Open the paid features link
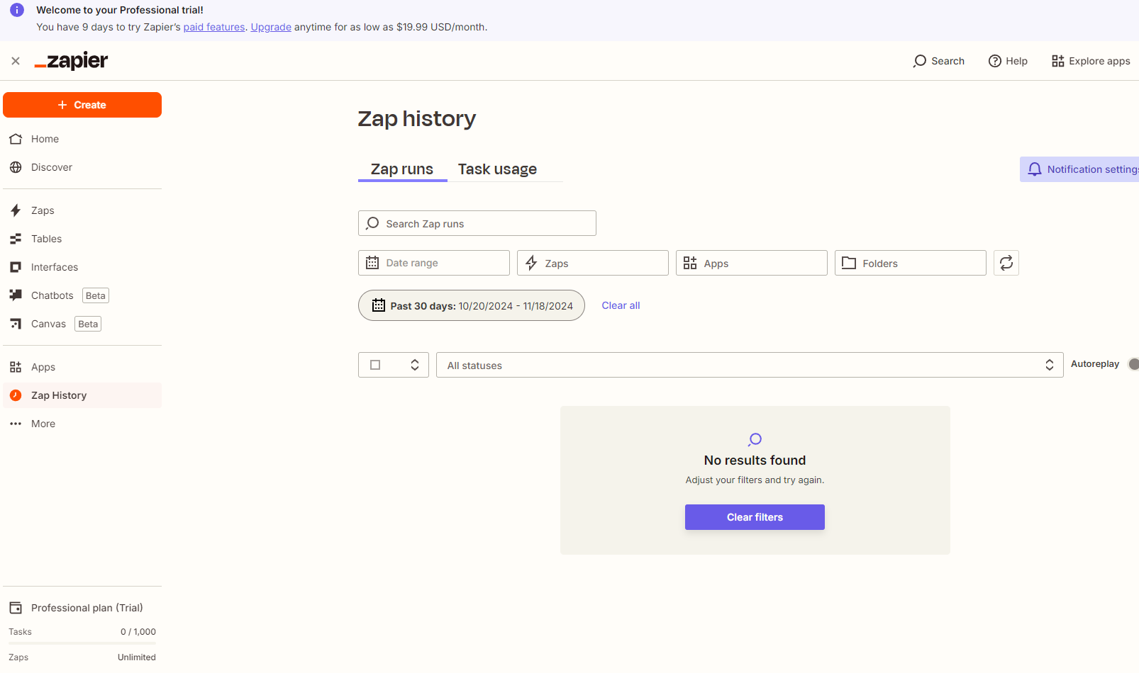 click(214, 27)
